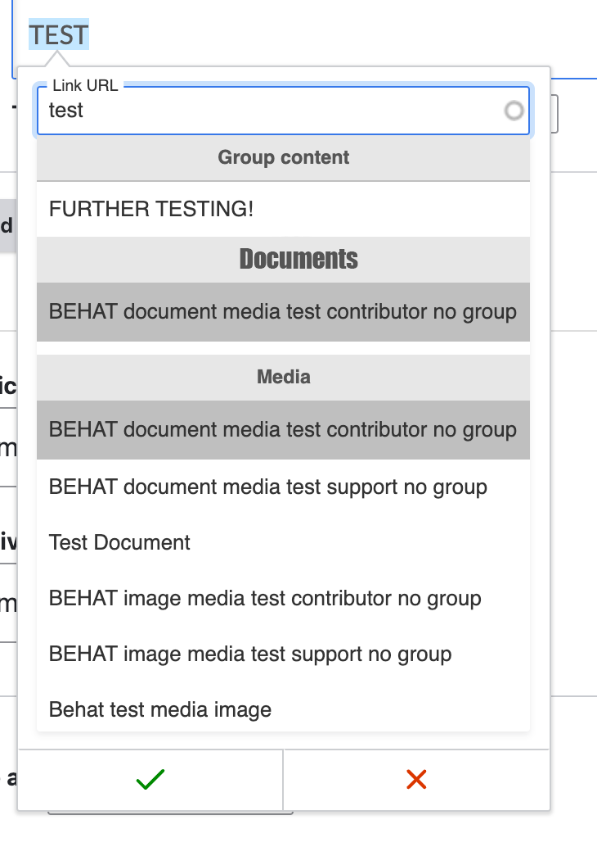
Task: Choose "Test Document" from the Media suggestions
Action: [x=119, y=542]
